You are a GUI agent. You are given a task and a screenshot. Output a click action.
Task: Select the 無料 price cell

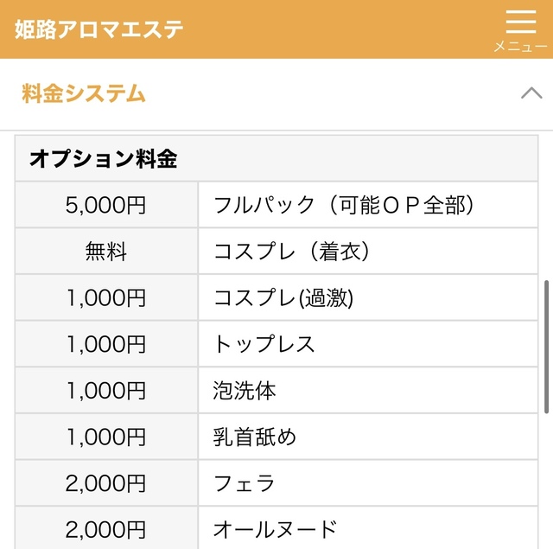[106, 252]
